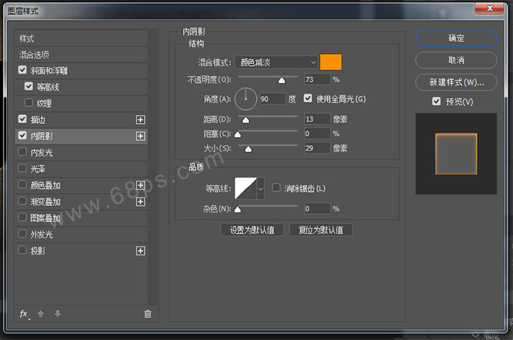Screen dimensions: 513x340
Task: Open 内发光 settings in the list
Action: (x=81, y=153)
